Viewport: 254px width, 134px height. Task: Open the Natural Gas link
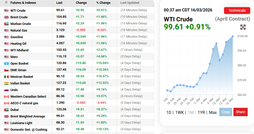tap(19, 31)
